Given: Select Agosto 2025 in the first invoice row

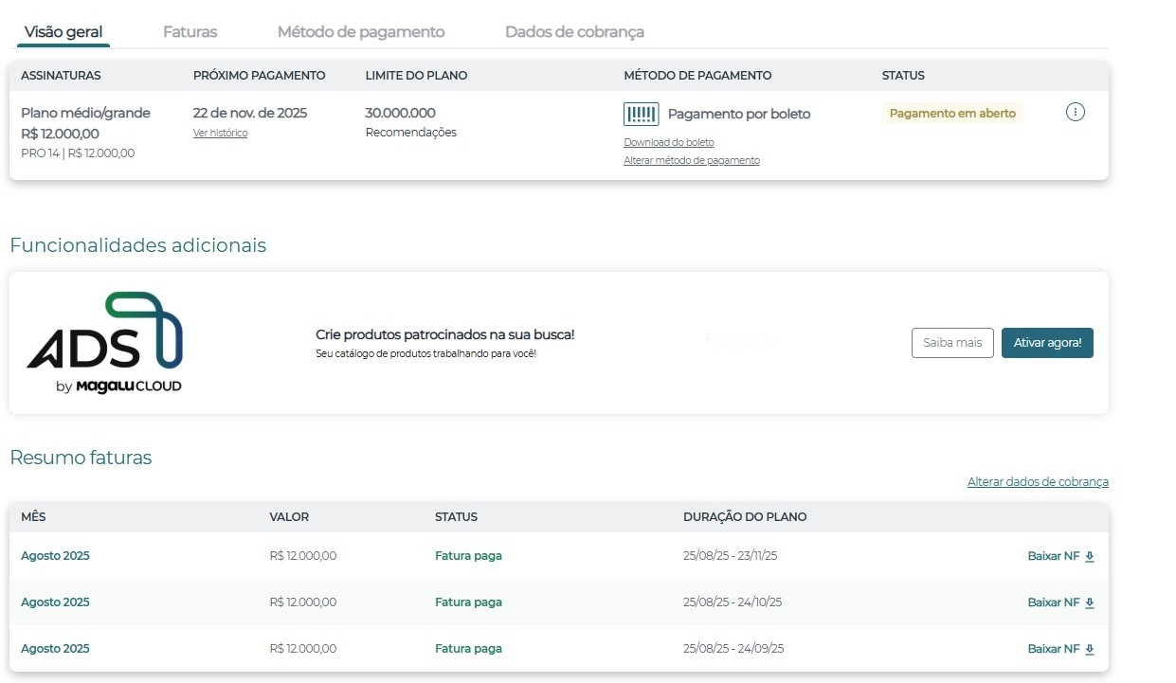Looking at the screenshot, I should pyautogui.click(x=55, y=556).
